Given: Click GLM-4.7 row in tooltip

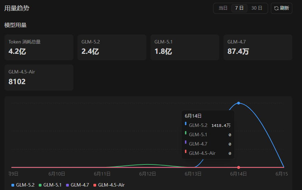Looking at the screenshot, I should (208, 144).
